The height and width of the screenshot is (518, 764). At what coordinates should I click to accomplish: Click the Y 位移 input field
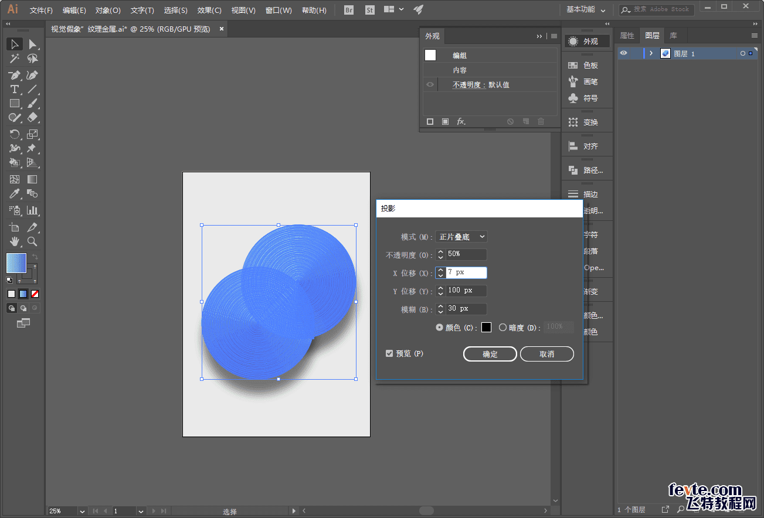click(466, 291)
